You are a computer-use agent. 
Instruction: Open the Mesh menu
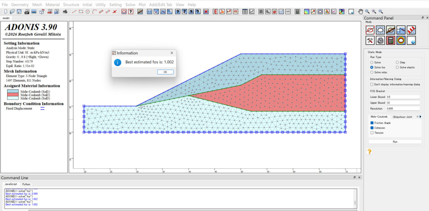tap(37, 4)
